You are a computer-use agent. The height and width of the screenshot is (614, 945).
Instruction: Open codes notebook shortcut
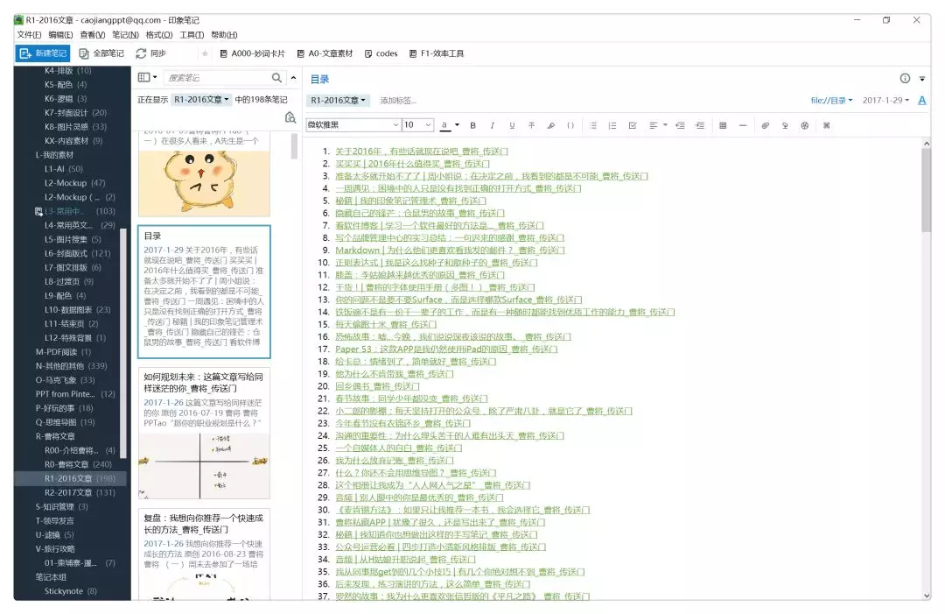click(381, 53)
